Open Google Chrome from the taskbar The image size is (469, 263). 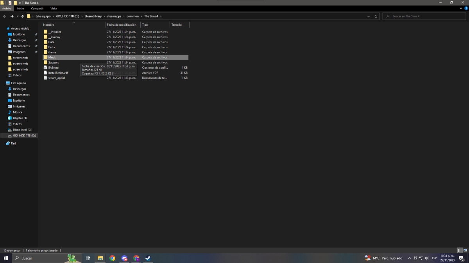[x=113, y=258]
